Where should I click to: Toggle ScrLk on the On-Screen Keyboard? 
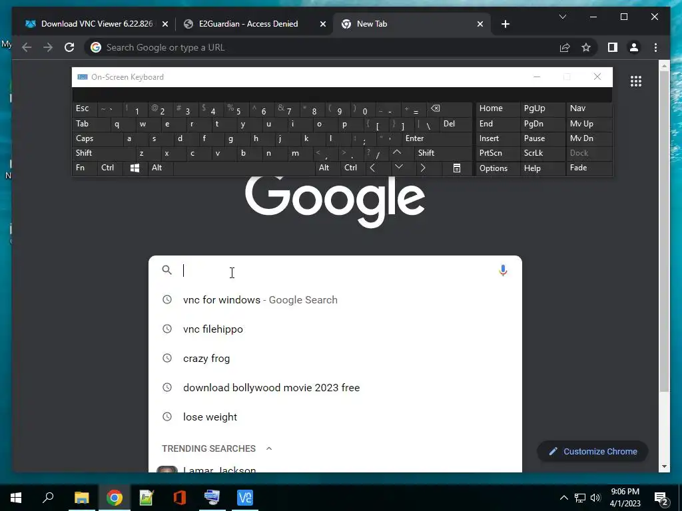[541, 153]
